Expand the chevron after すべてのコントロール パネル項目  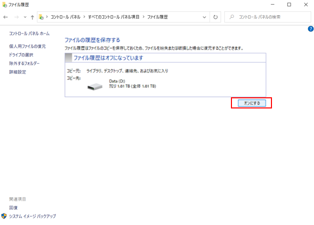tap(145, 17)
